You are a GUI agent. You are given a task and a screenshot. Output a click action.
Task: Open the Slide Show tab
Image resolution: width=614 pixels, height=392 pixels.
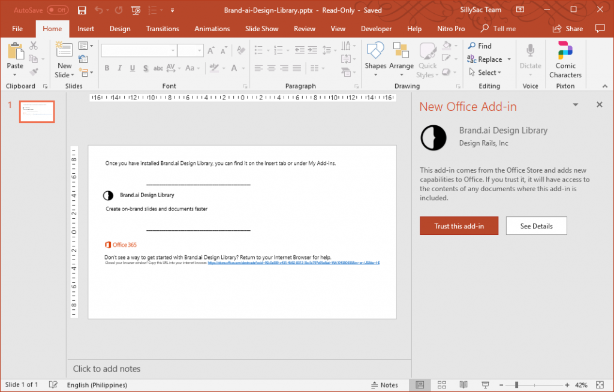[261, 28]
